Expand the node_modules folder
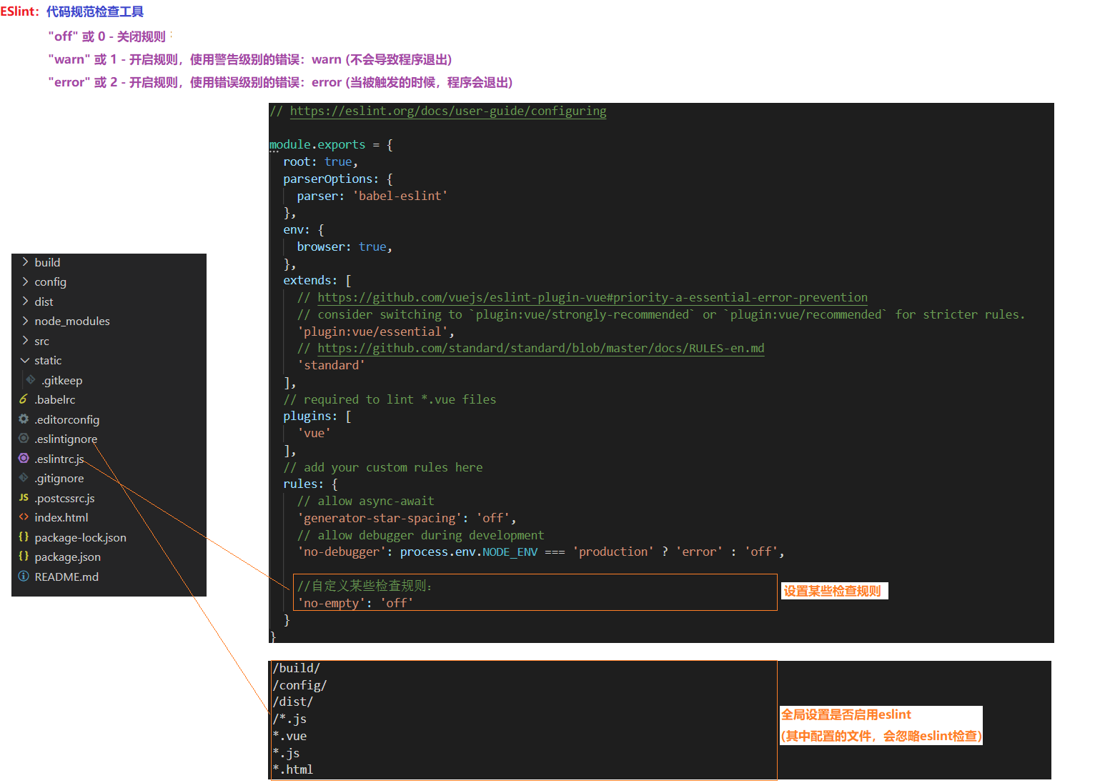1115x783 pixels. pos(71,321)
